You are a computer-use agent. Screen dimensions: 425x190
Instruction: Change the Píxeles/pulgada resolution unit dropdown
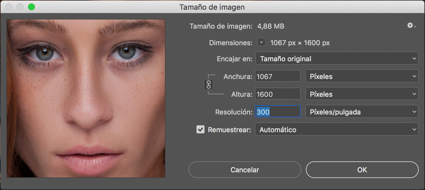(362, 112)
